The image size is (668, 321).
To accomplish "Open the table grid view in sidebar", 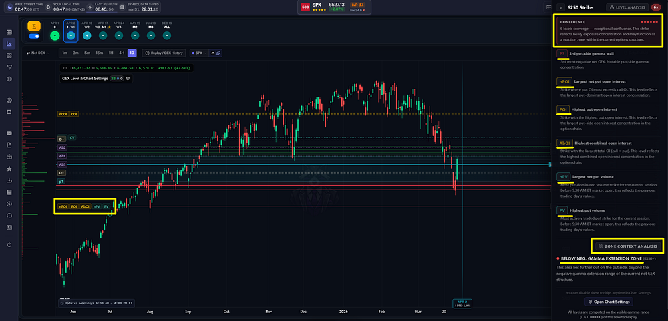I will pos(9,32).
